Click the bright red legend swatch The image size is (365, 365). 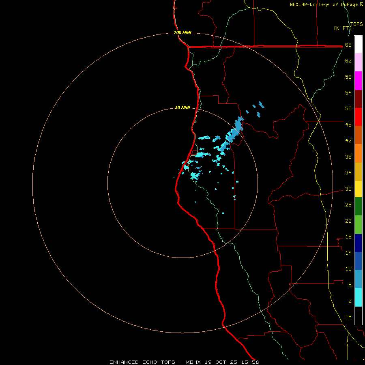coord(358,117)
